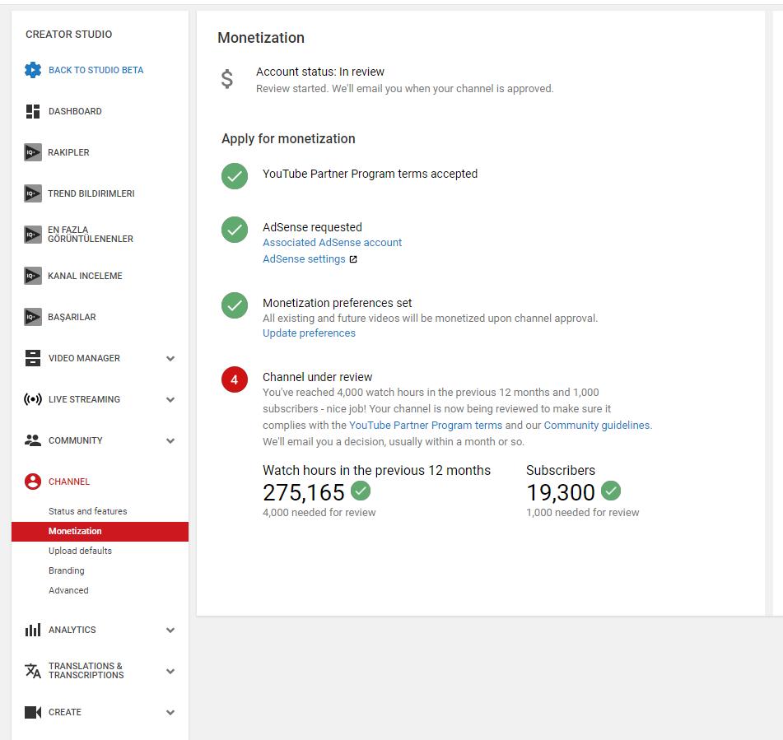The height and width of the screenshot is (740, 783).
Task: Click the Analytics bar chart icon
Action: click(x=33, y=630)
